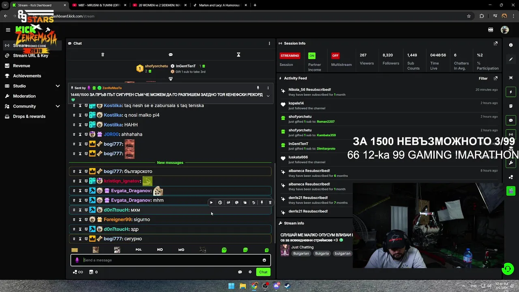
Task: Click the Send a message input field
Action: tap(171, 260)
